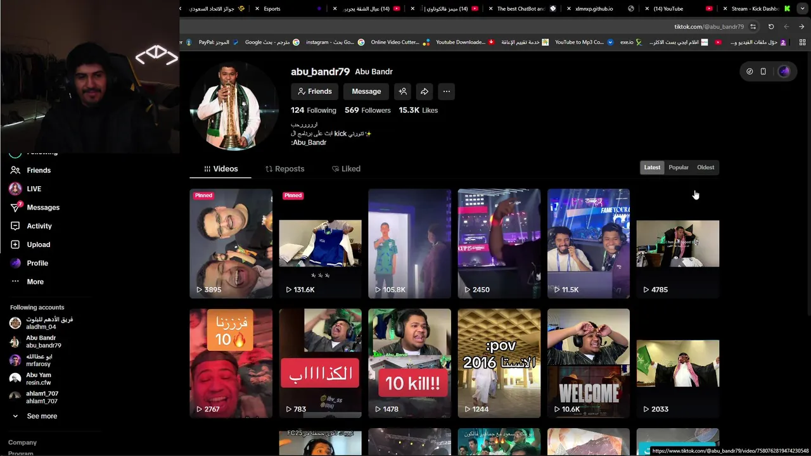Open YouTube to Mp3 bookmark
Screen dimensions: 811x456
click(x=584, y=42)
